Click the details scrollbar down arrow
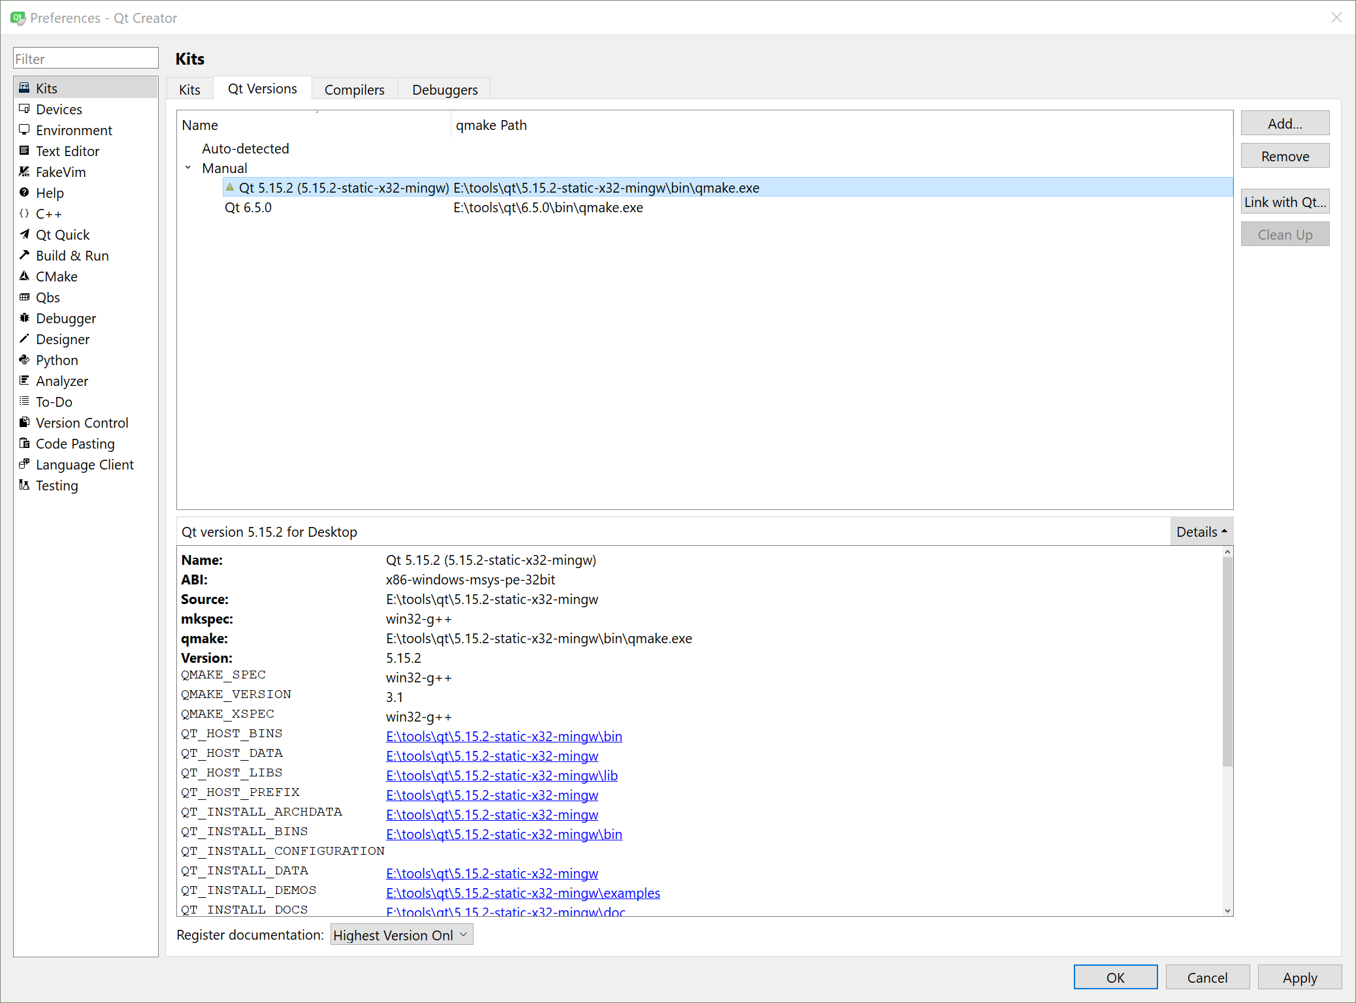Image resolution: width=1356 pixels, height=1003 pixels. click(x=1227, y=910)
